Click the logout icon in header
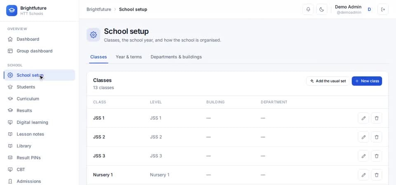 tap(383, 9)
